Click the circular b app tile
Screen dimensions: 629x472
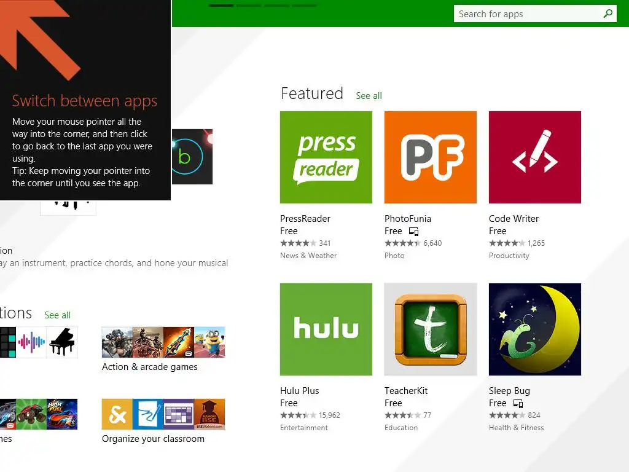click(192, 157)
